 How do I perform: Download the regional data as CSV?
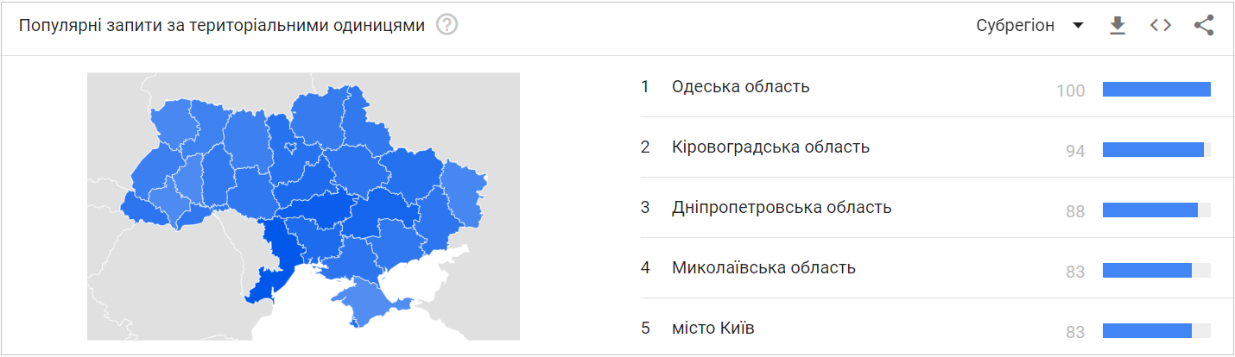point(1118,26)
